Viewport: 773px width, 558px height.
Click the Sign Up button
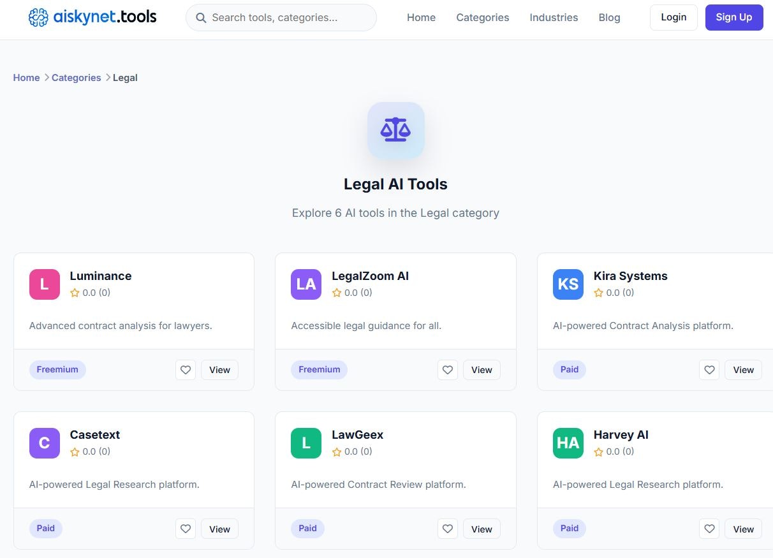[x=733, y=17]
